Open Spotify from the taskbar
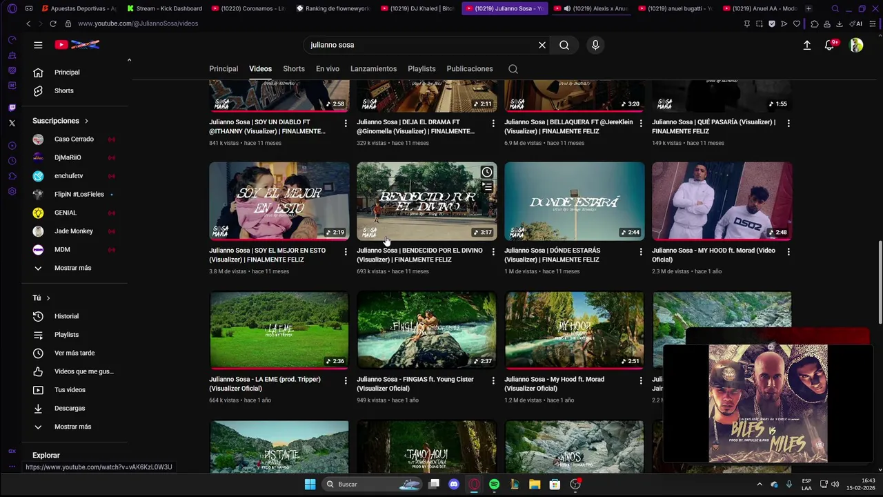Viewport: 883px width, 497px height. pos(494,485)
